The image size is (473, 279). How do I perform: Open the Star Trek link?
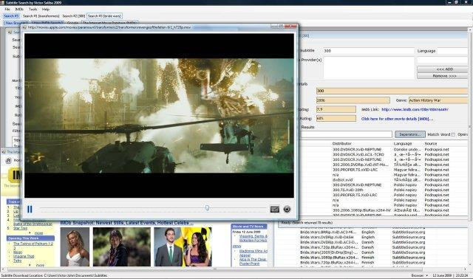[20, 228]
